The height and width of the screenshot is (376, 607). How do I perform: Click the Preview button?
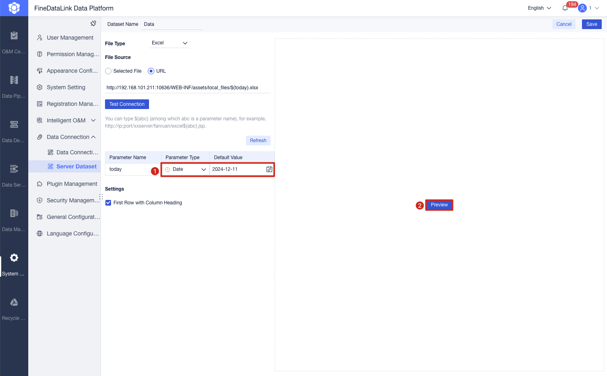click(x=439, y=205)
